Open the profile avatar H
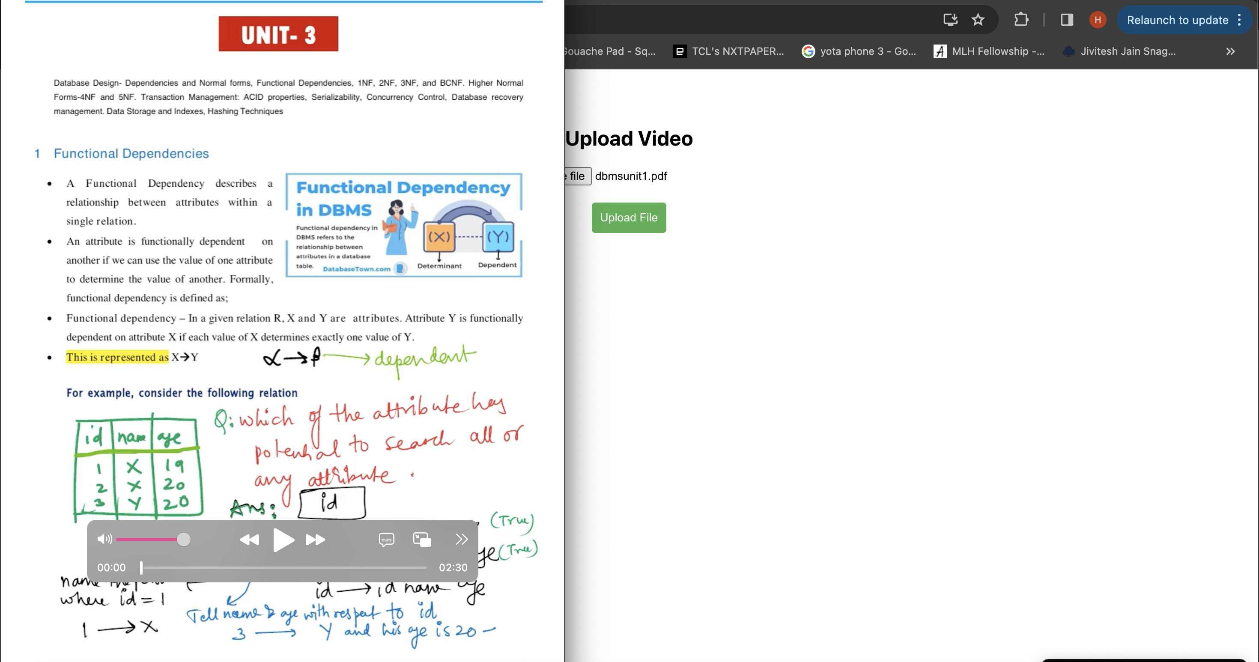 click(1098, 20)
